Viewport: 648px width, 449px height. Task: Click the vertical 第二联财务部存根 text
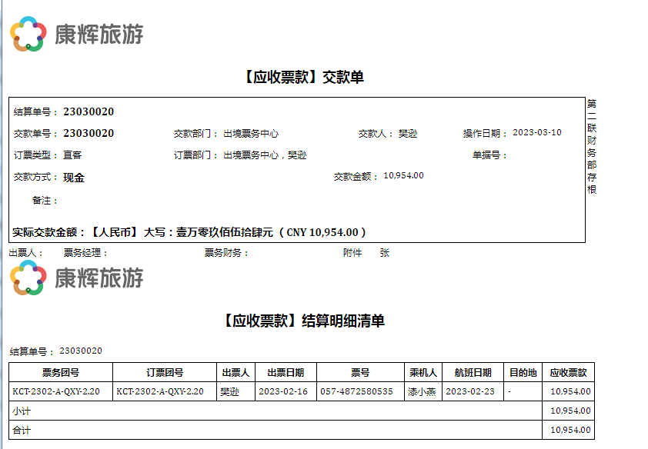coord(591,146)
